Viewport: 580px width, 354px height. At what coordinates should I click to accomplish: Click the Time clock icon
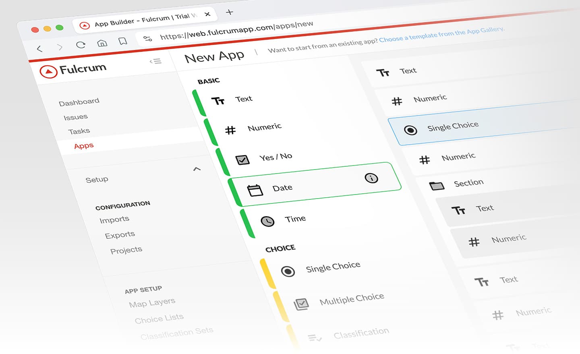pos(267,221)
